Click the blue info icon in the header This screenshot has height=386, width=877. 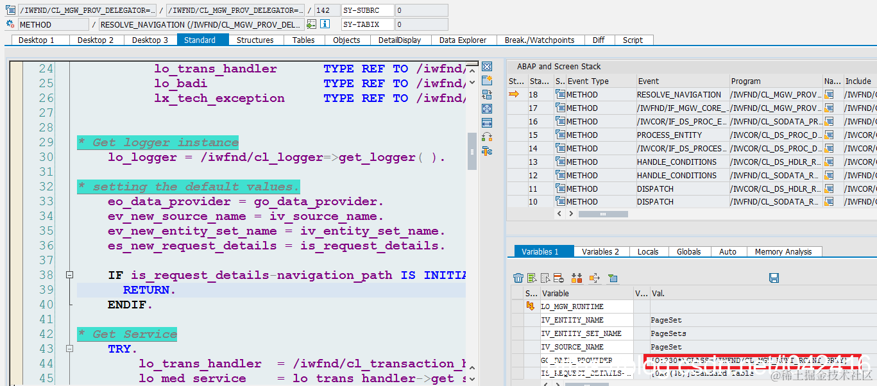325,24
